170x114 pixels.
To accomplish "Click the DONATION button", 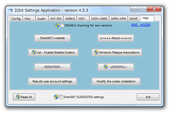I will [52, 67].
